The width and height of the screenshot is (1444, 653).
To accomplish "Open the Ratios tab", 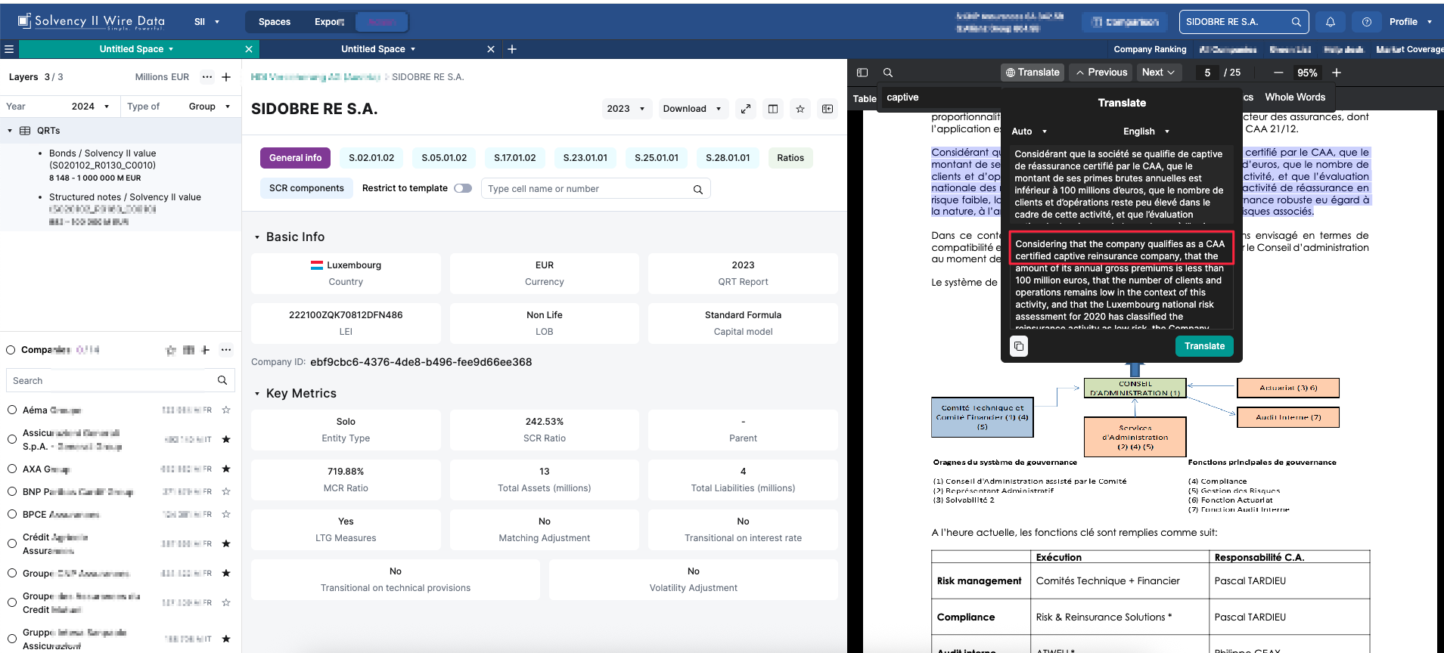I will [x=790, y=158].
